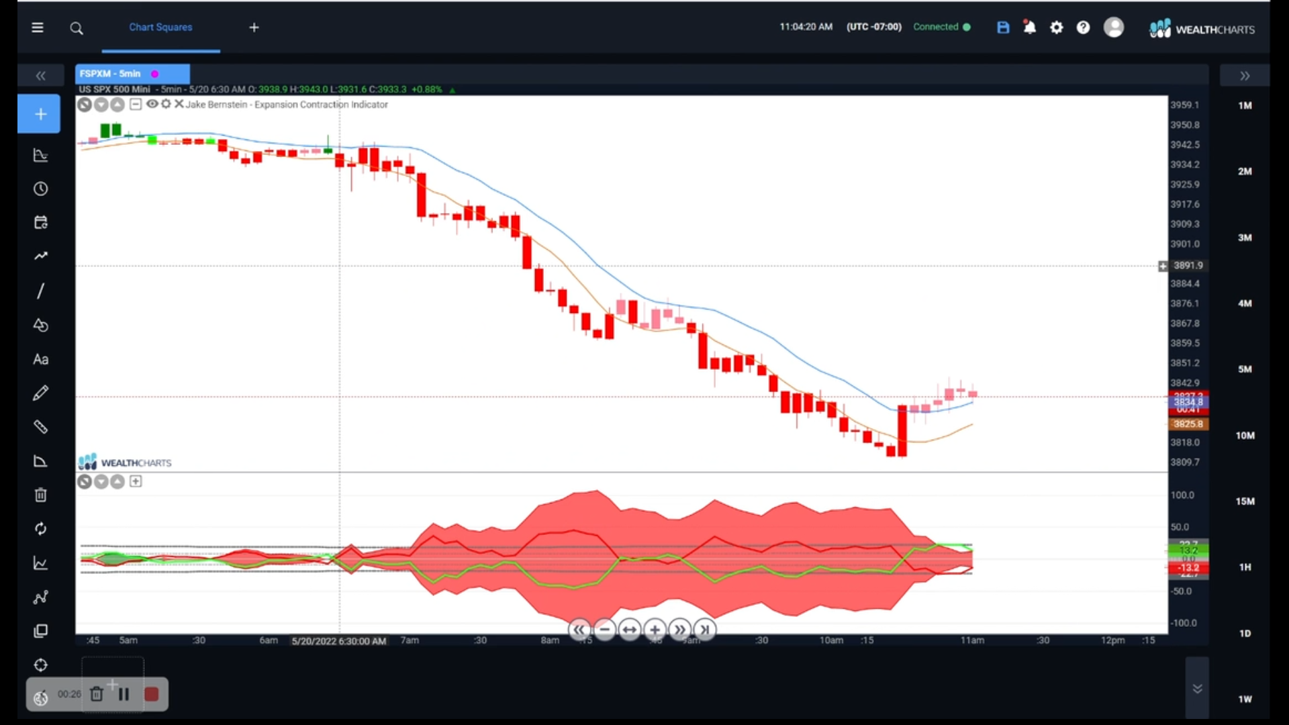1289x725 pixels.
Task: Open the help question mark
Action: point(1083,28)
